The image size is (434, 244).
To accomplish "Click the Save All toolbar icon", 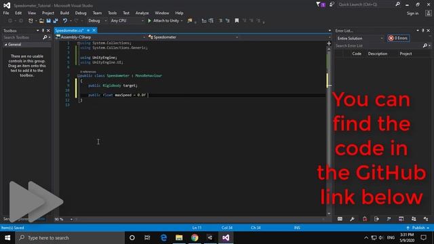I will [x=56, y=21].
